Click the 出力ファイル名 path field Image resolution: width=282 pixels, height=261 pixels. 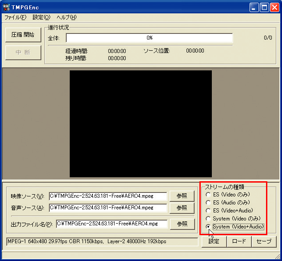pyautogui.click(x=111, y=224)
